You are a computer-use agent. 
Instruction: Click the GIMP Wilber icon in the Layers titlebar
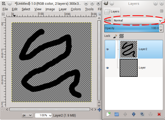[x=106, y=3]
